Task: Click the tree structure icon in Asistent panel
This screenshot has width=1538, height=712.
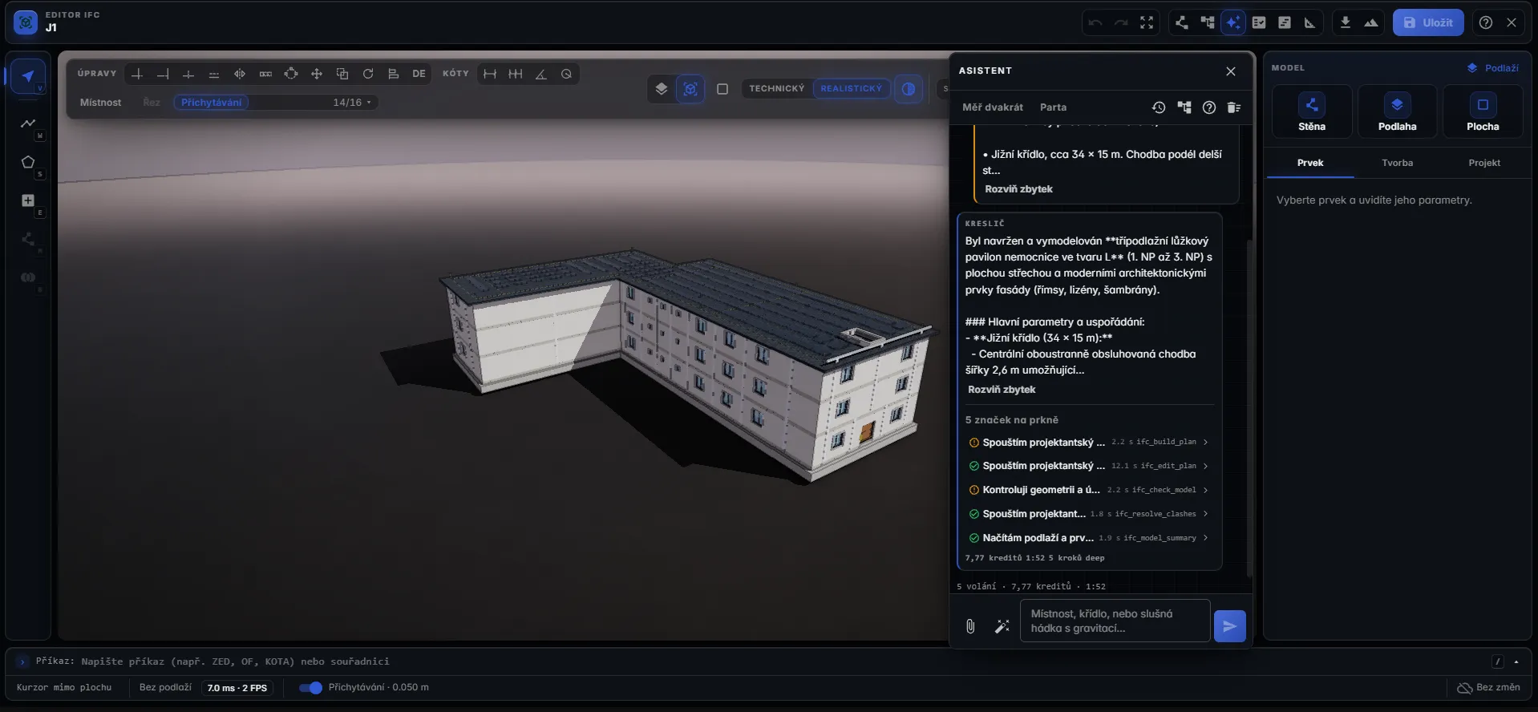Action: 1184,107
